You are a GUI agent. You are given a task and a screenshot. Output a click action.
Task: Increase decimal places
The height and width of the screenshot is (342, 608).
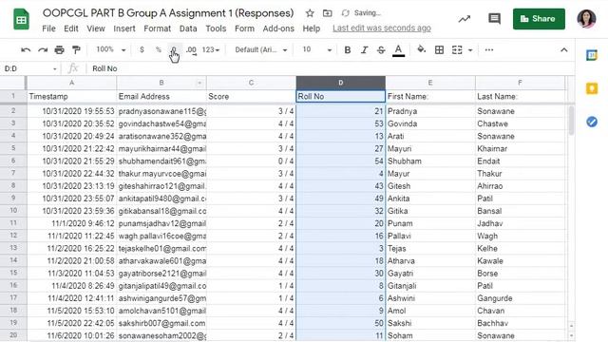(191, 49)
